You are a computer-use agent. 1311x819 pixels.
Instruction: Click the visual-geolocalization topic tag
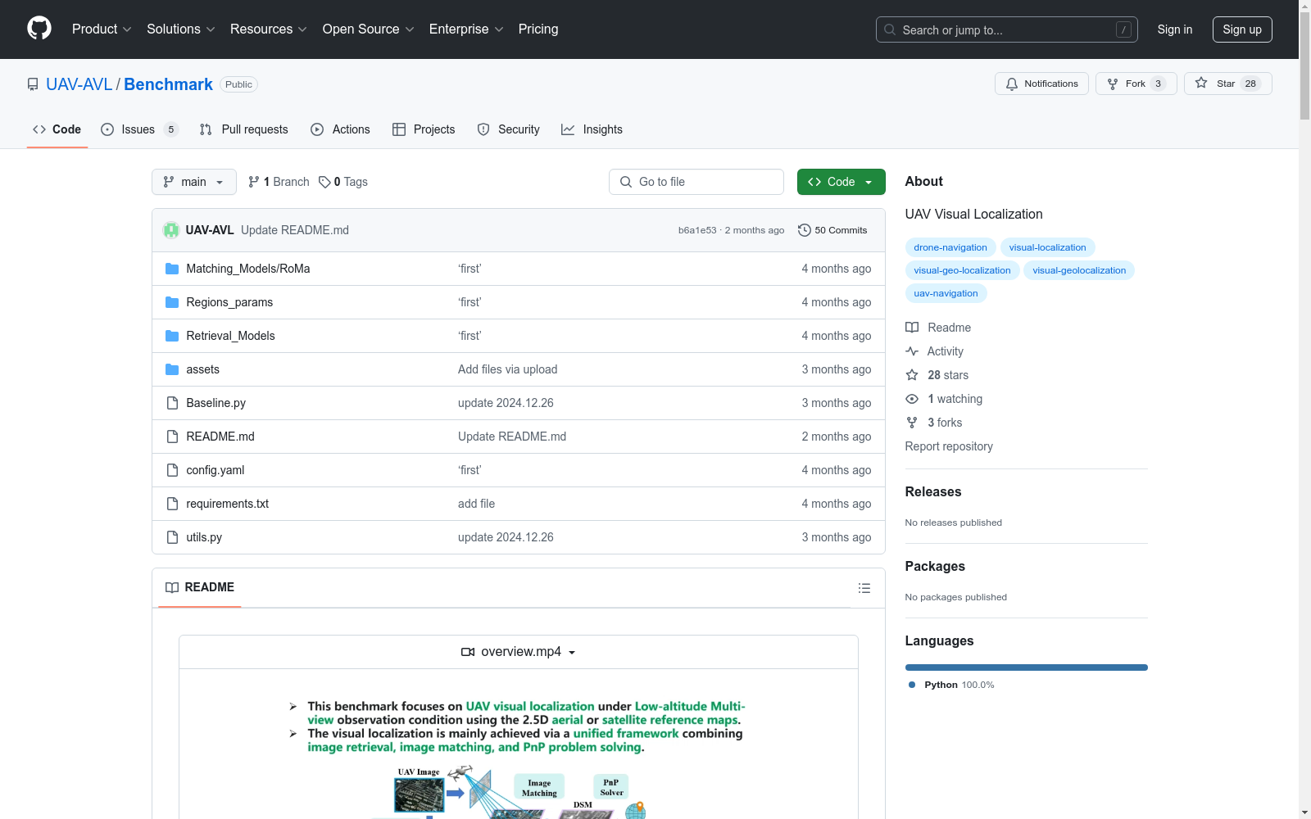(x=1079, y=270)
